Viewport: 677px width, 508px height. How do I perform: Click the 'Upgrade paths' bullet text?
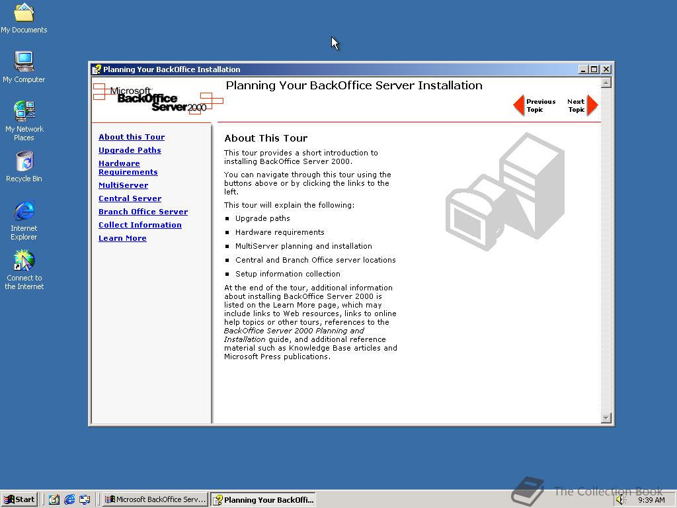coord(262,218)
